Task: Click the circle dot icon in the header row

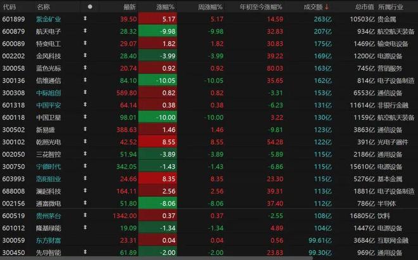Action: coord(90,7)
